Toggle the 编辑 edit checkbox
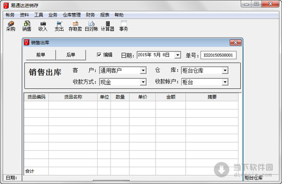282x184 pixels. click(x=99, y=54)
